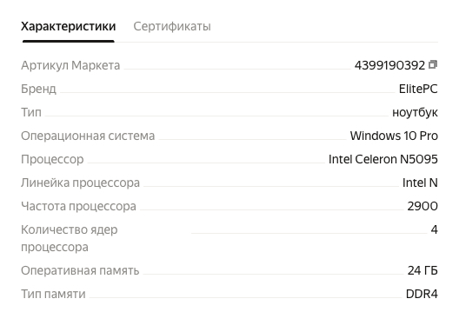This screenshot has width=459, height=332.
Task: Click the ноутбук type value
Action: click(415, 112)
